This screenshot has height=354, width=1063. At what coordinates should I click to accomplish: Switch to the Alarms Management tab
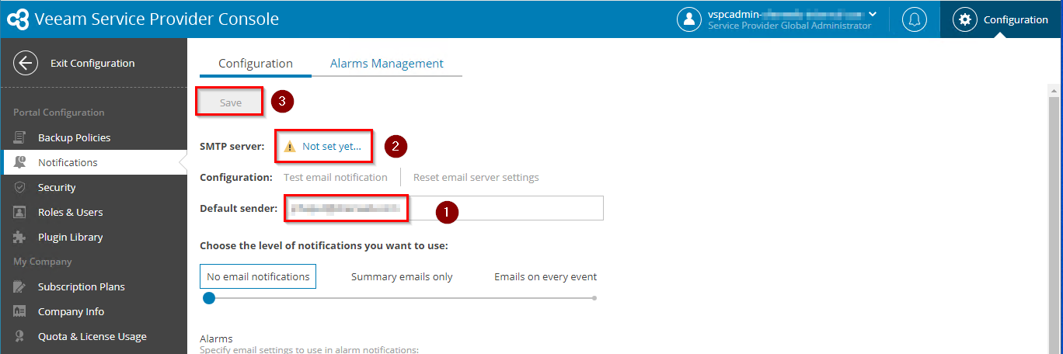[387, 64]
